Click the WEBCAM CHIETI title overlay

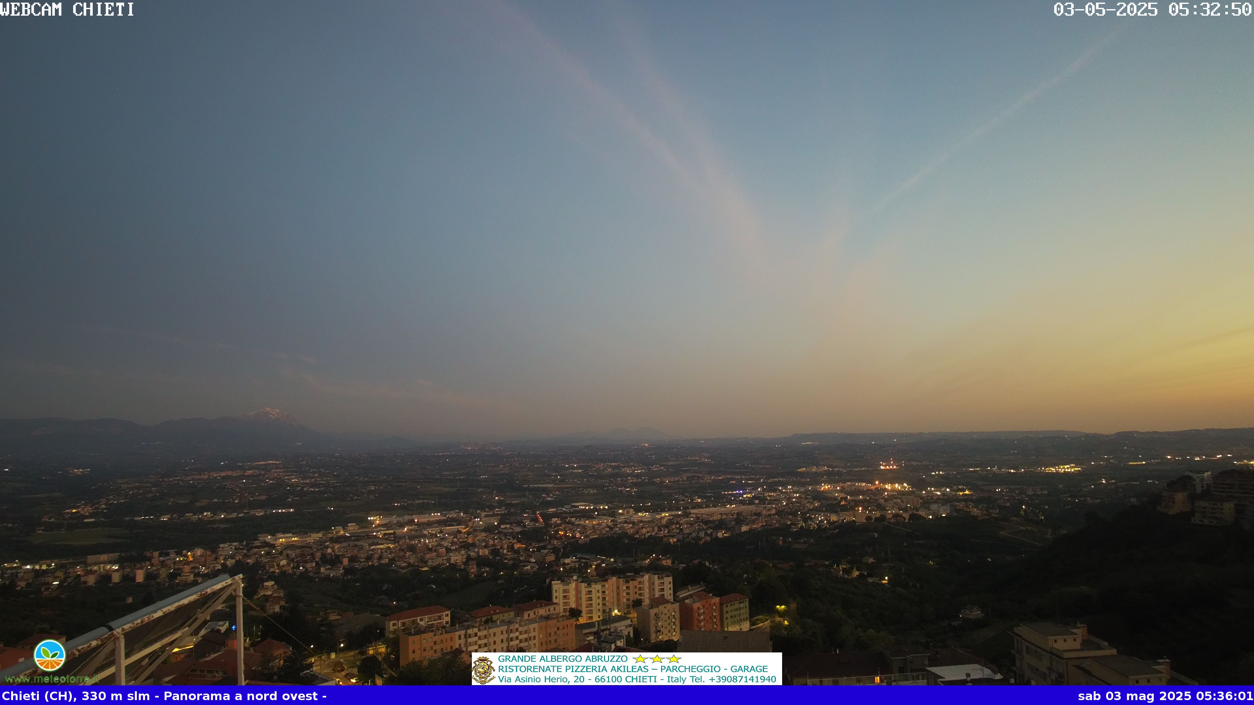[x=67, y=9]
